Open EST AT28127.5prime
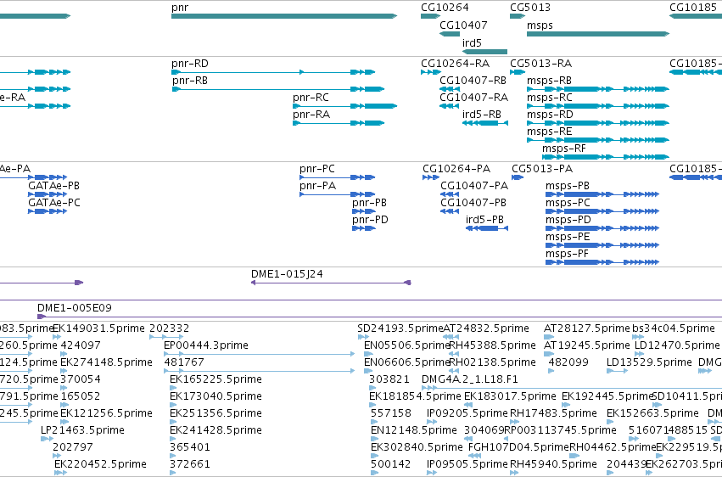This screenshot has height=477, width=722. tap(549, 337)
